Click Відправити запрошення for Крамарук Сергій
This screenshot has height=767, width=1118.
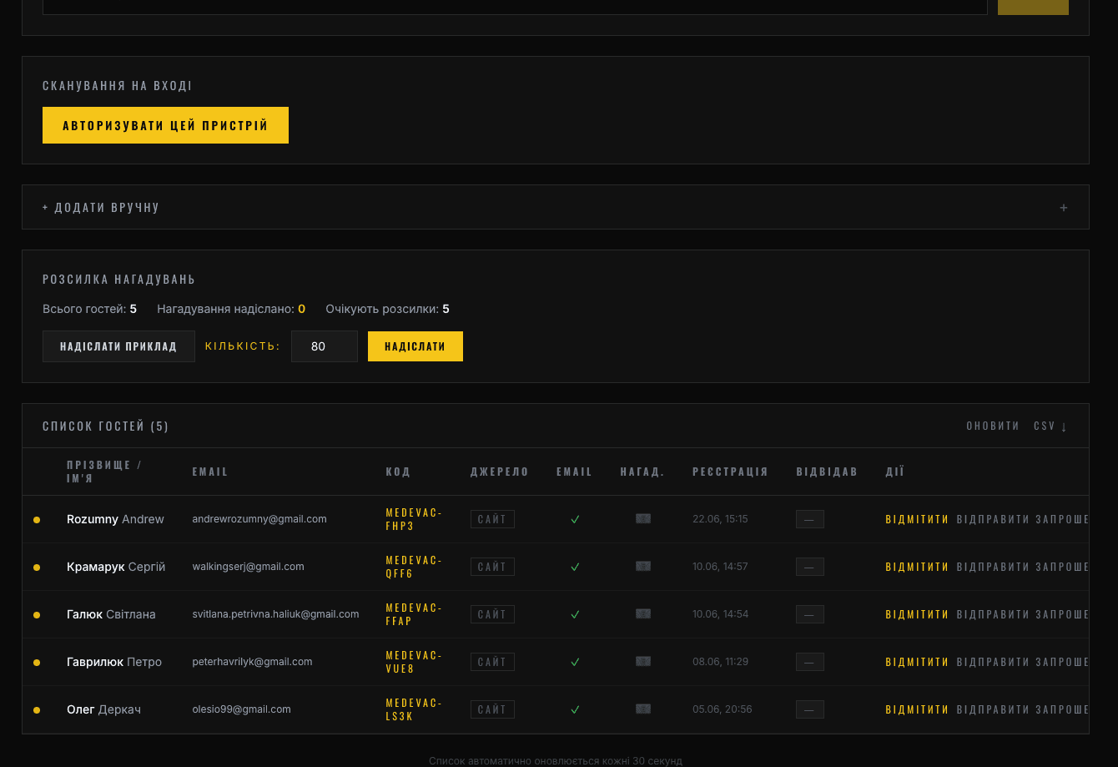[1023, 567]
